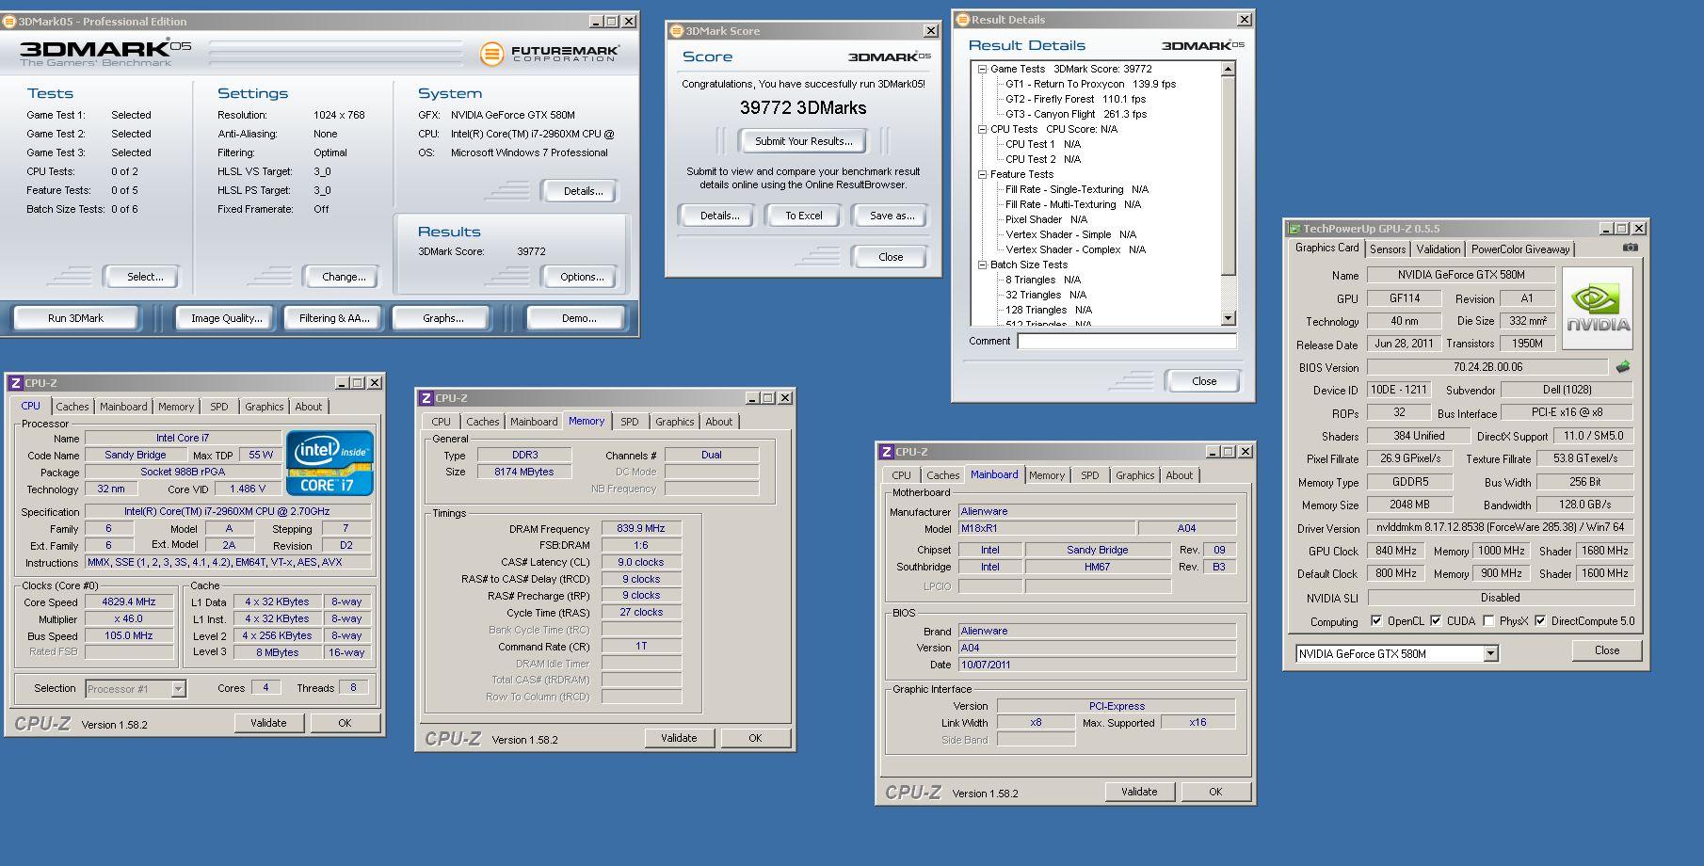This screenshot has width=1704, height=866.
Task: Click the BIOS save icon in GPU-Z
Action: click(x=1622, y=367)
